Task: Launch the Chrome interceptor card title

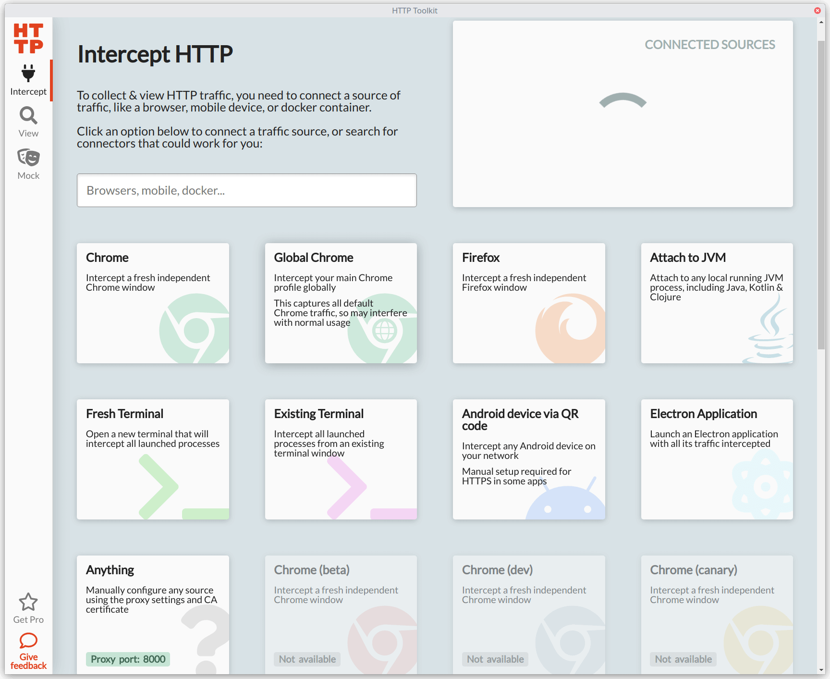Action: [107, 258]
